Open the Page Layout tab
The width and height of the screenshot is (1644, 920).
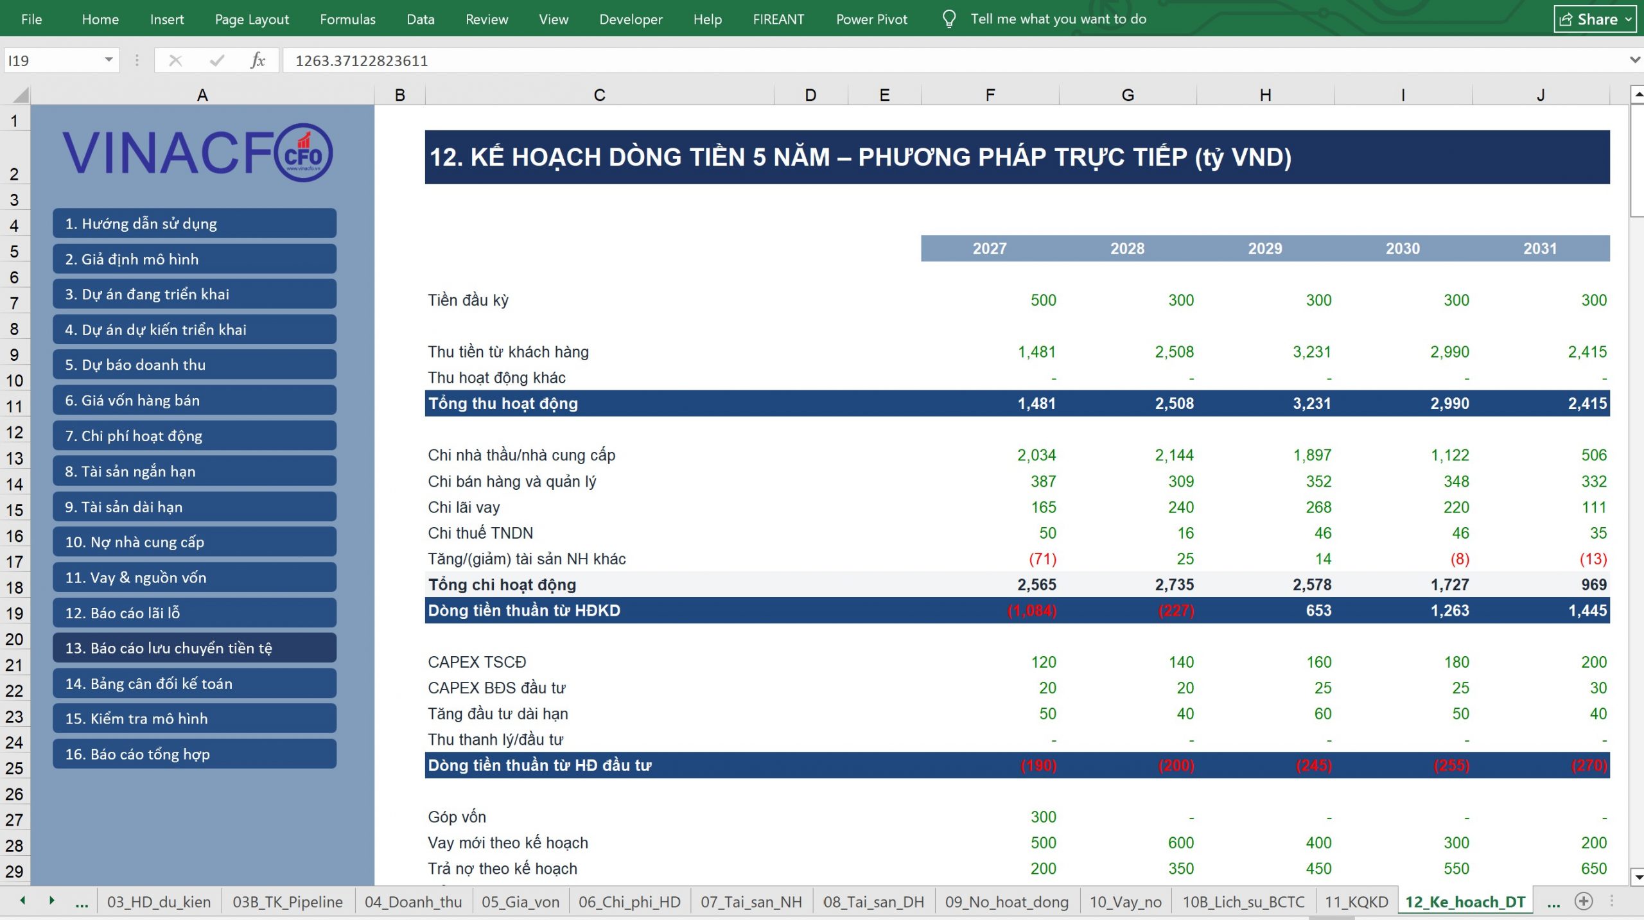coord(252,19)
